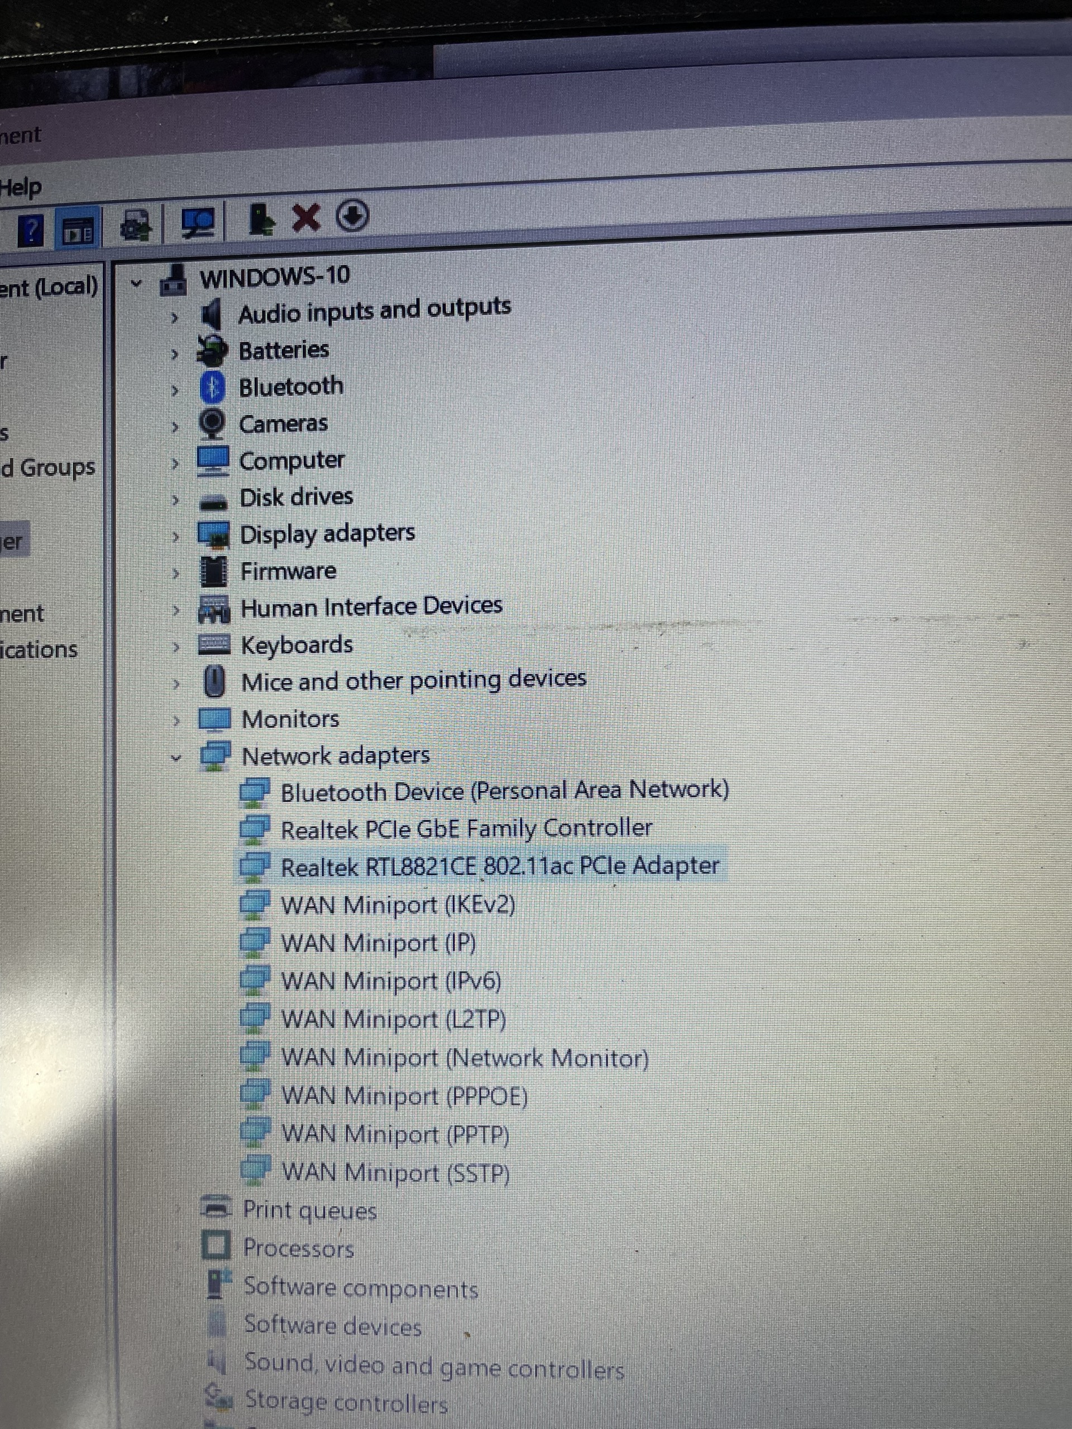Select Realtek RTL8821CE 802.11ac PCIe Adapter

[500, 866]
